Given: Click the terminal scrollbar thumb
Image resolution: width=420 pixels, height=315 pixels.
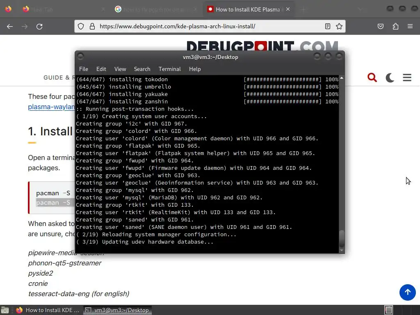Looking at the screenshot, I should coord(342,238).
